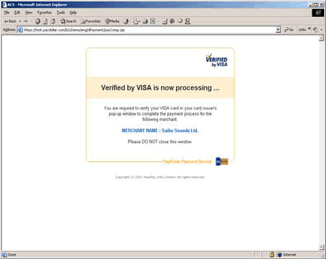Screen dimensions: 326x259
Task: Open the Search toolbar button
Action: coord(68,21)
